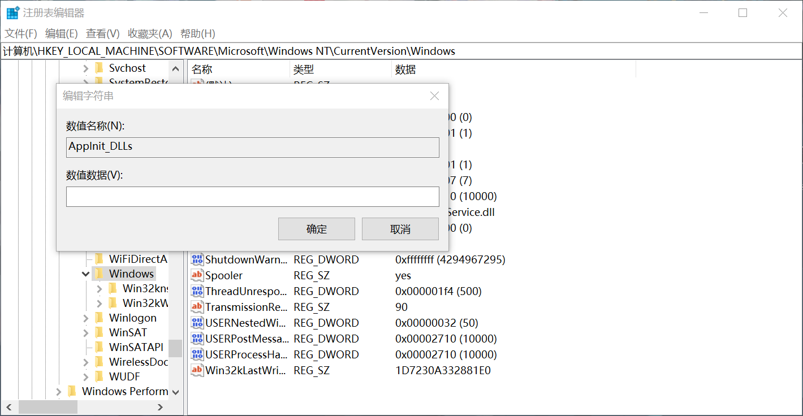Click the 1D7230A332881E0 data value
Image resolution: width=803 pixels, height=416 pixels.
pos(443,370)
